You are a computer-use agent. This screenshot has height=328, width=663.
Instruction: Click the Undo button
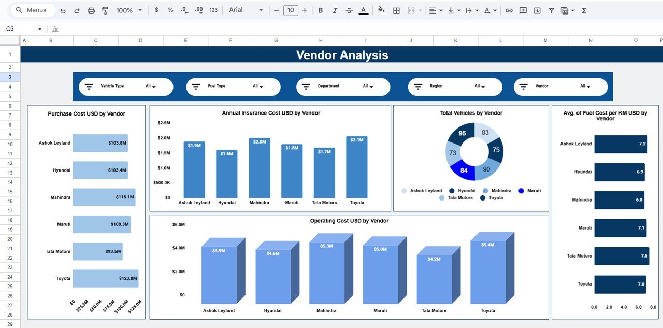coord(63,10)
